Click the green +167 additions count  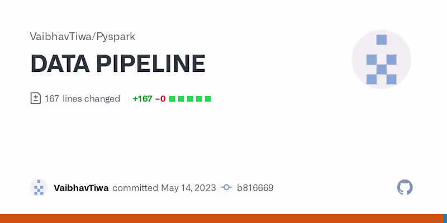click(142, 99)
